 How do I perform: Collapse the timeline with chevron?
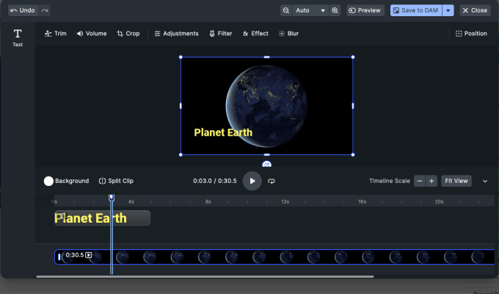click(x=484, y=181)
